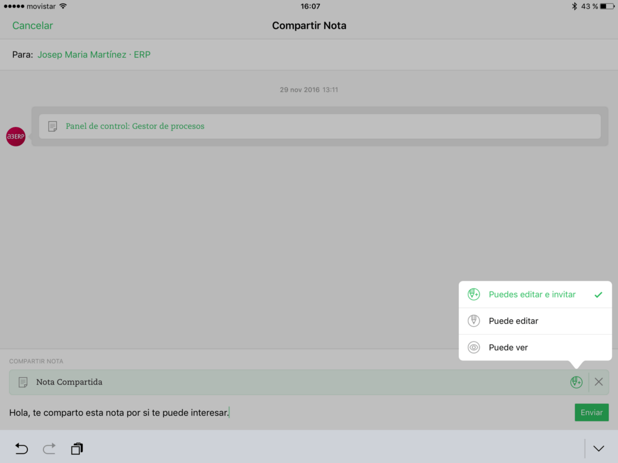Remove Nota Compartida attachment with X
The width and height of the screenshot is (618, 463).
click(598, 382)
